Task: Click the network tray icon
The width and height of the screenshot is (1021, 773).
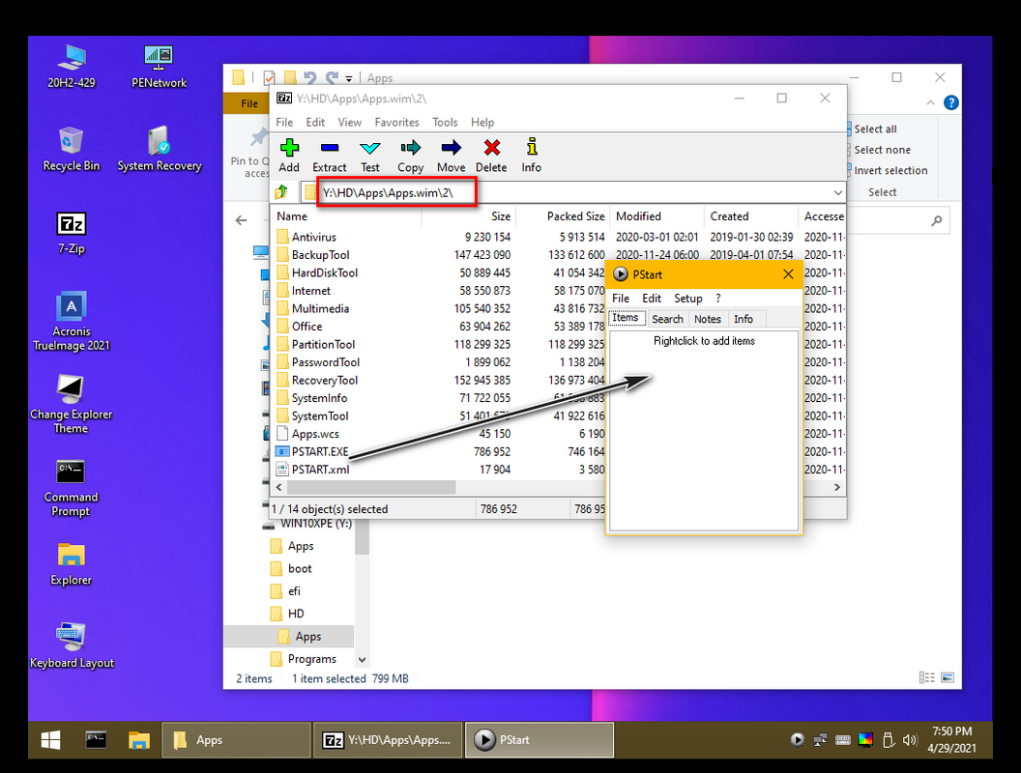Action: pos(821,740)
